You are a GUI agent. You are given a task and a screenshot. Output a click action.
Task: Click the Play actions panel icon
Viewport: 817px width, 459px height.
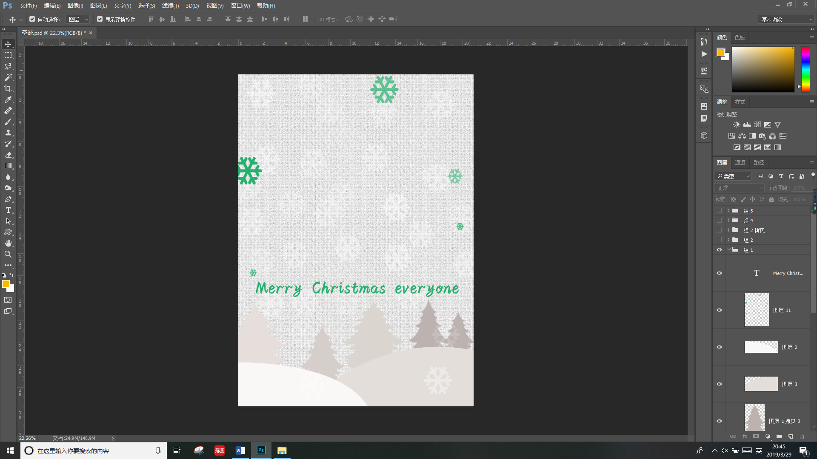(704, 54)
